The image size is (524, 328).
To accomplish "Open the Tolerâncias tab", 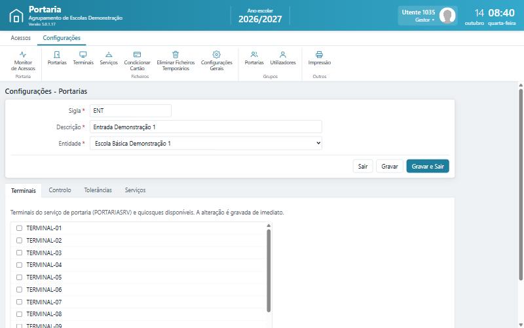I will click(98, 190).
